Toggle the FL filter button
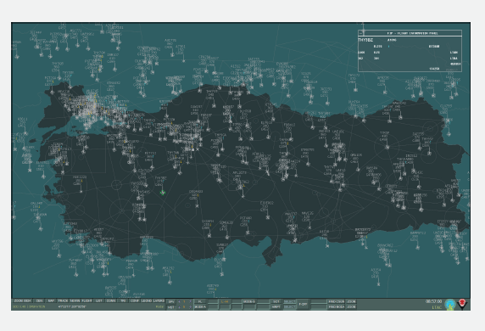This screenshot has height=331, width=485. (200, 301)
